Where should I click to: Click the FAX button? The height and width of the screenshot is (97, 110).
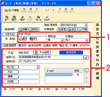point(10,72)
